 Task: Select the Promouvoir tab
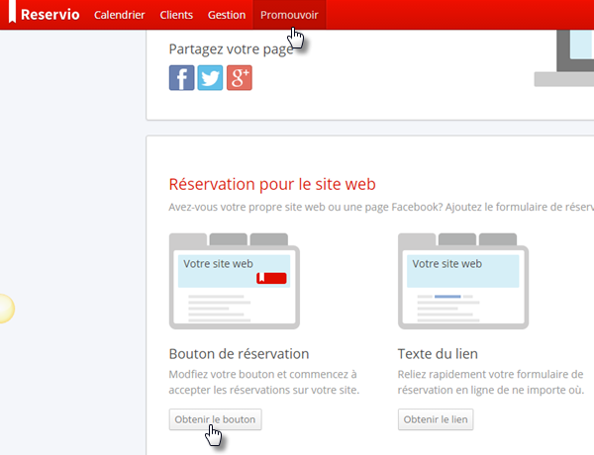(289, 15)
